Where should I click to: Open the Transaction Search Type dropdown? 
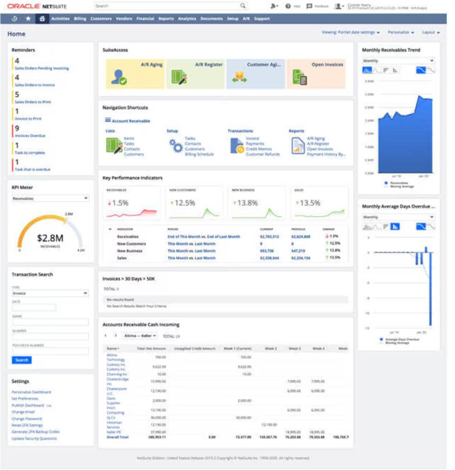point(50,293)
